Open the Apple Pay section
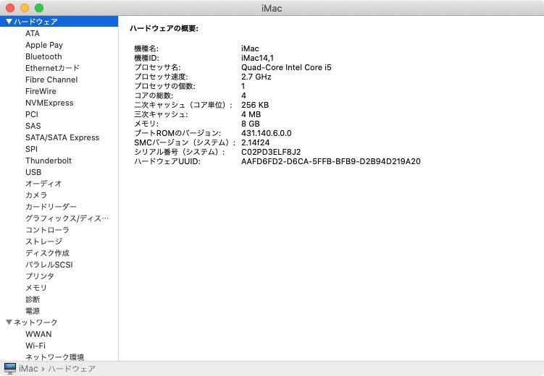 coord(44,45)
